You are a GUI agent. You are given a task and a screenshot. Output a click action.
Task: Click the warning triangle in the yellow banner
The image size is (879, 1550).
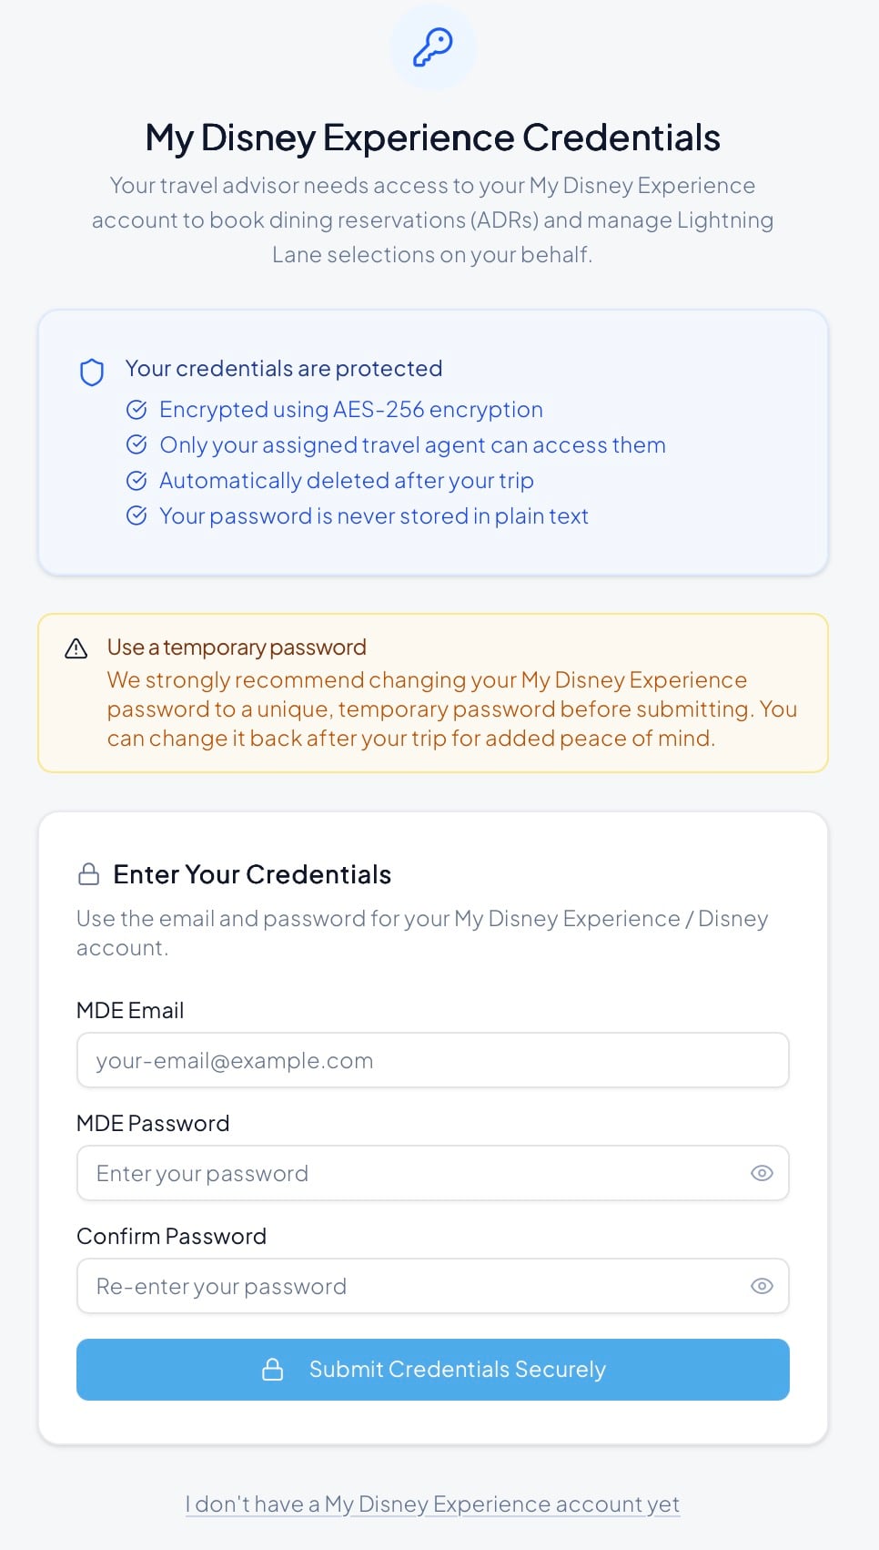coord(76,648)
